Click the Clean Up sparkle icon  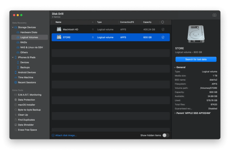pyautogui.click(x=16, y=115)
